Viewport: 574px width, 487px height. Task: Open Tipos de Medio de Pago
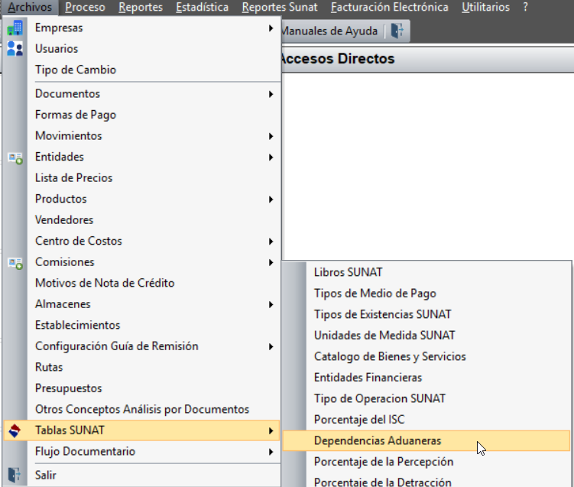point(426,294)
